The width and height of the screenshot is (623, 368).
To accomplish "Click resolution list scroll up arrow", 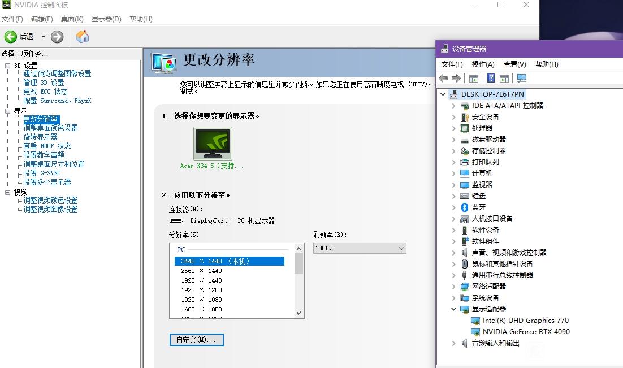I will [x=299, y=248].
